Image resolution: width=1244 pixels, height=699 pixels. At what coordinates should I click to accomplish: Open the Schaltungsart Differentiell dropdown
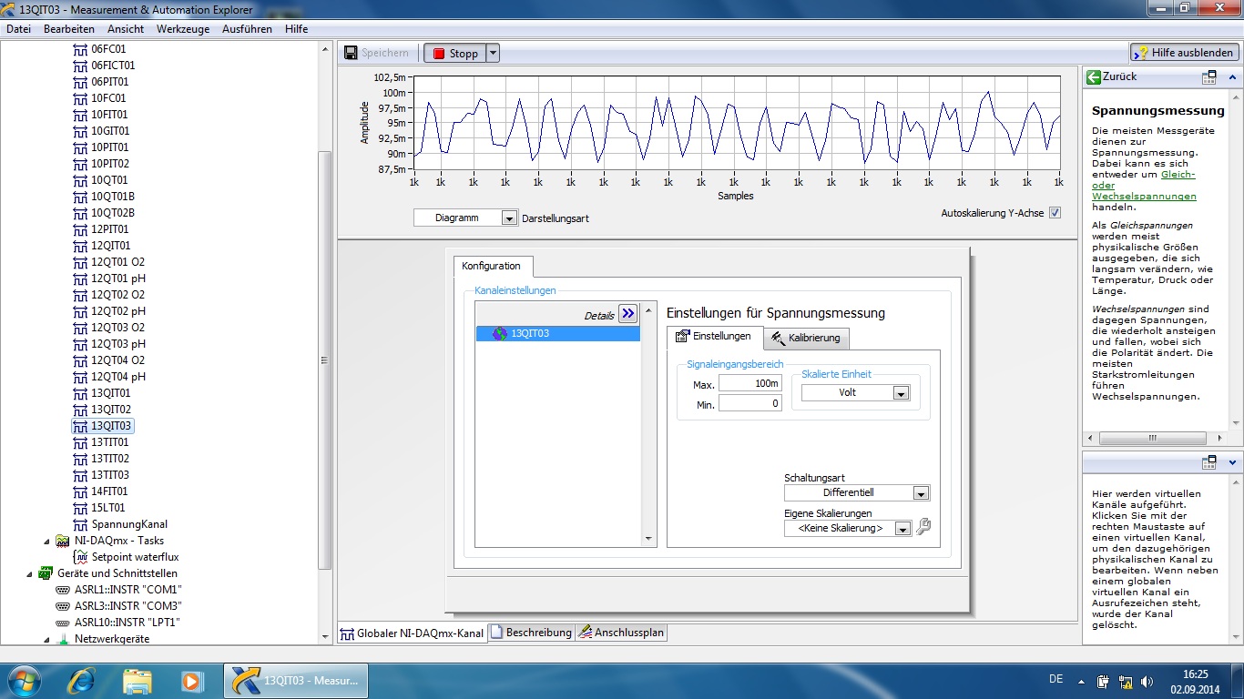coord(921,493)
